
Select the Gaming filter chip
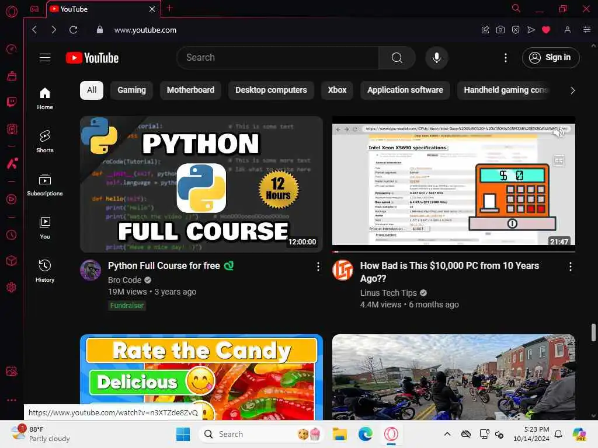point(131,90)
